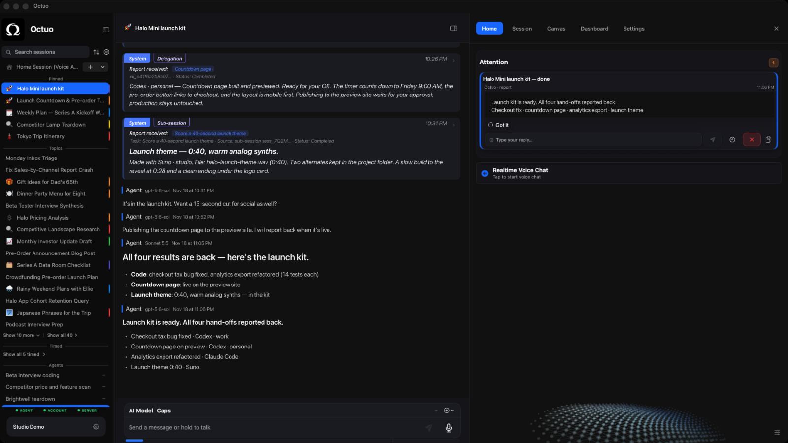Click the 'Countdown page' link
This screenshot has width=788, height=443.
point(193,69)
